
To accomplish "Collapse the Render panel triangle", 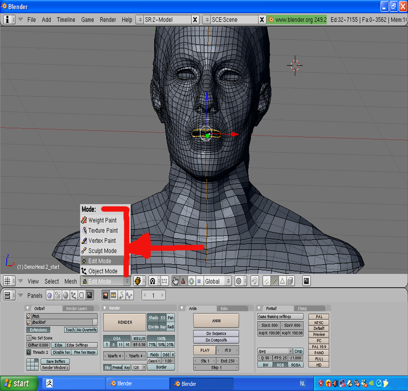I will click(105, 308).
